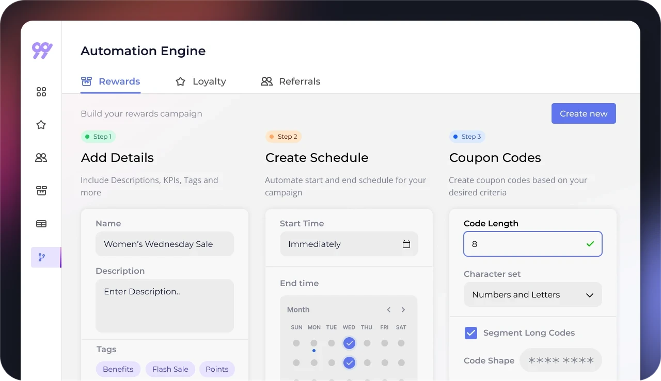Go to the previous month in calendar
Screen dimensions: 661x381
(x=389, y=310)
